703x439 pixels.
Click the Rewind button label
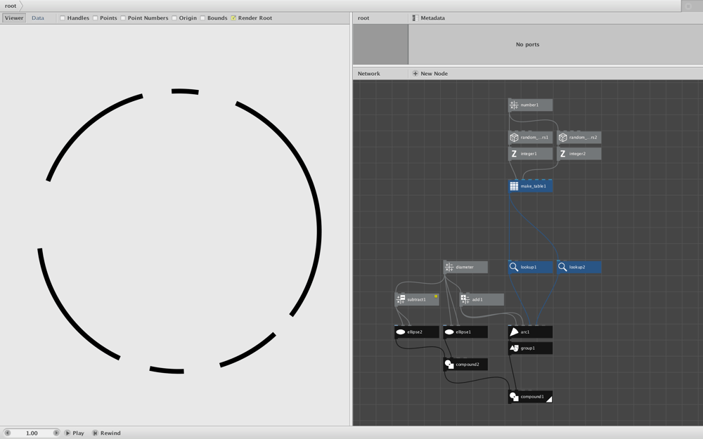110,433
